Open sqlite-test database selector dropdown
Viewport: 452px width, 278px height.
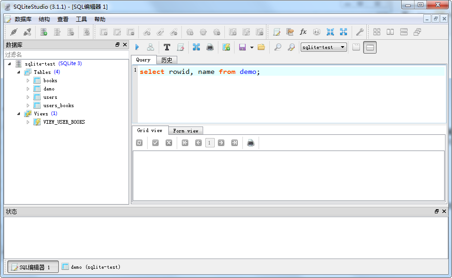pos(323,47)
